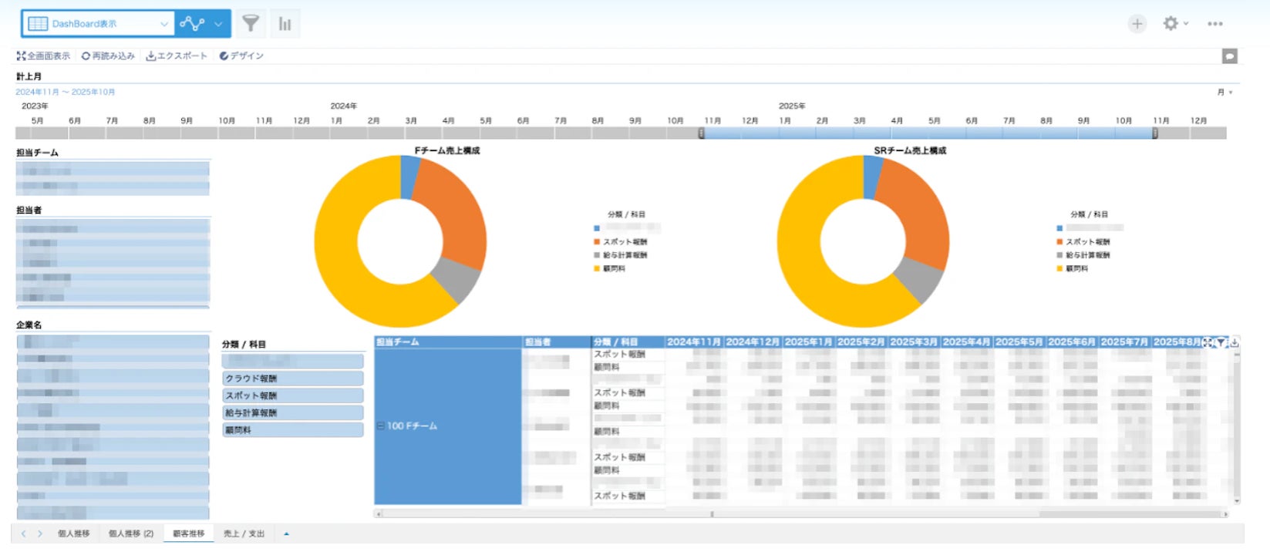
Task: Select the graph view icon in top bar
Action: (192, 24)
